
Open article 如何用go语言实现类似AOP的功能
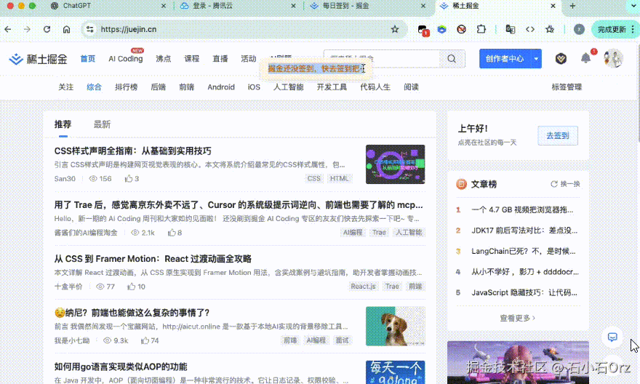(x=121, y=367)
